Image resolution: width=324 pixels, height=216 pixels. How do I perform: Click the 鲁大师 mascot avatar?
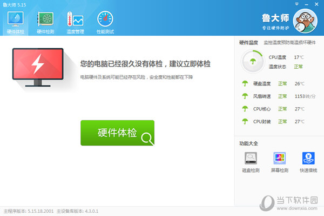(305, 21)
